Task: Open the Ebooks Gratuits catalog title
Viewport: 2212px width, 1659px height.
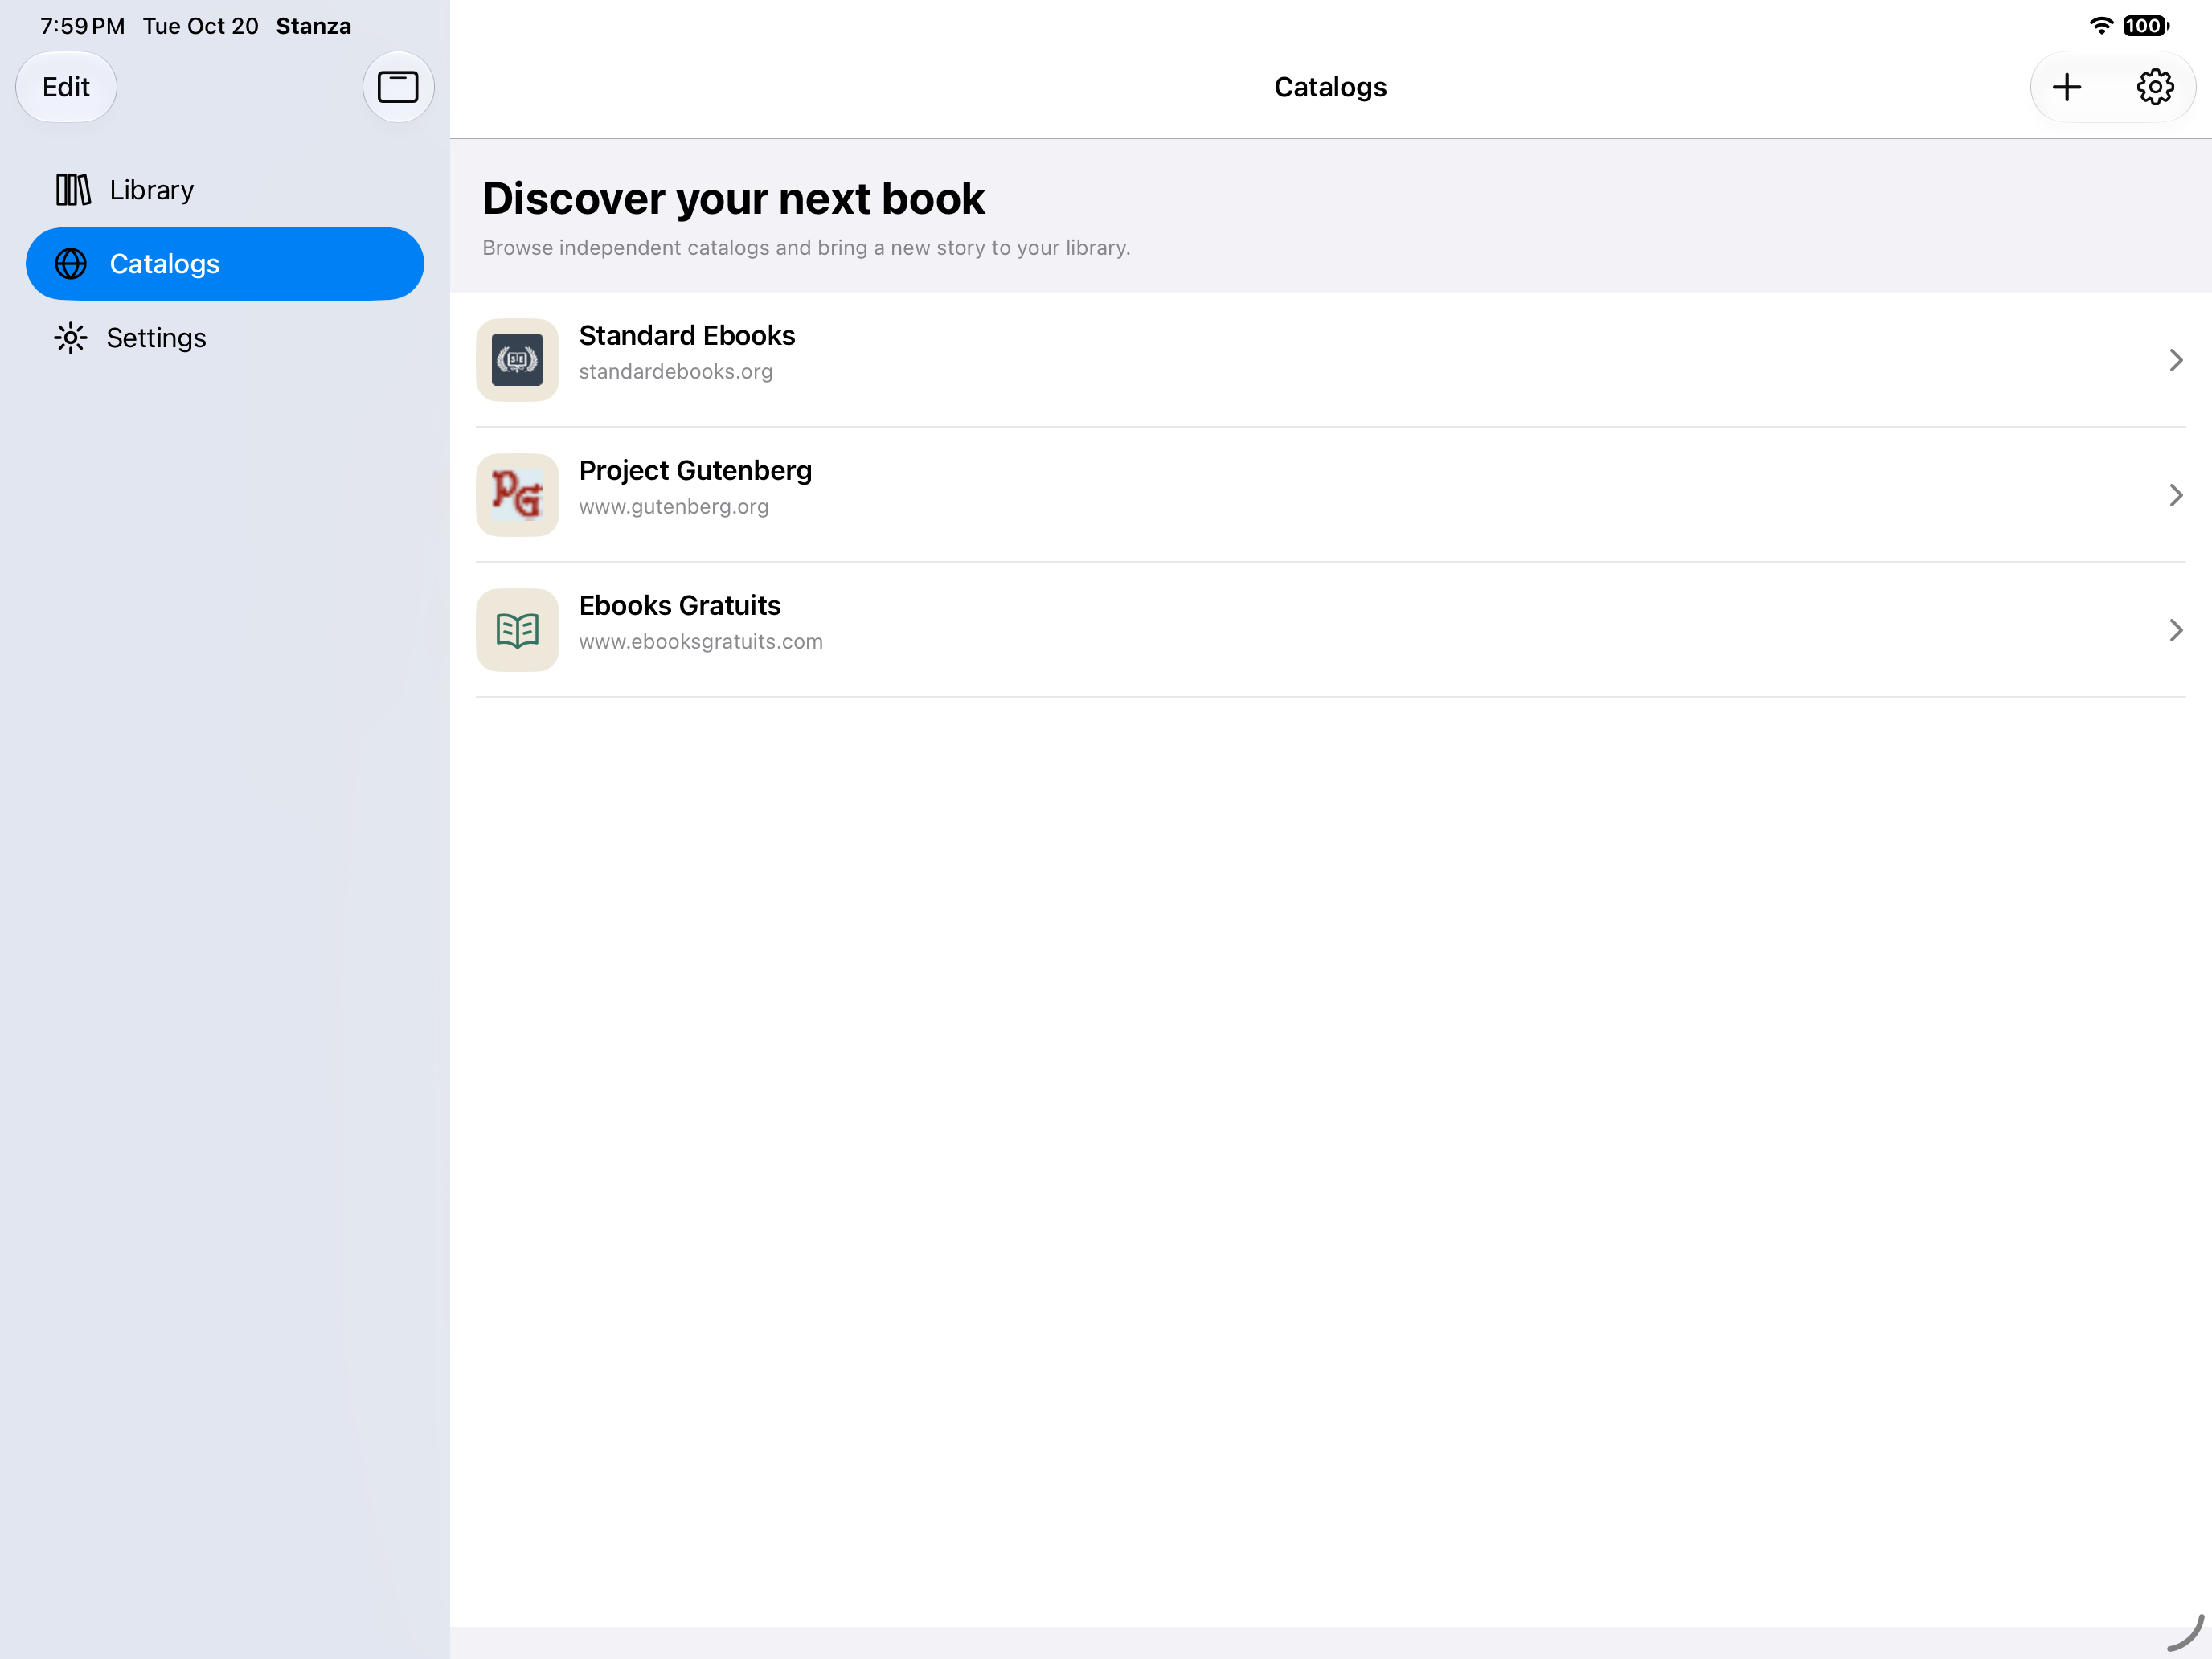Action: (x=680, y=606)
